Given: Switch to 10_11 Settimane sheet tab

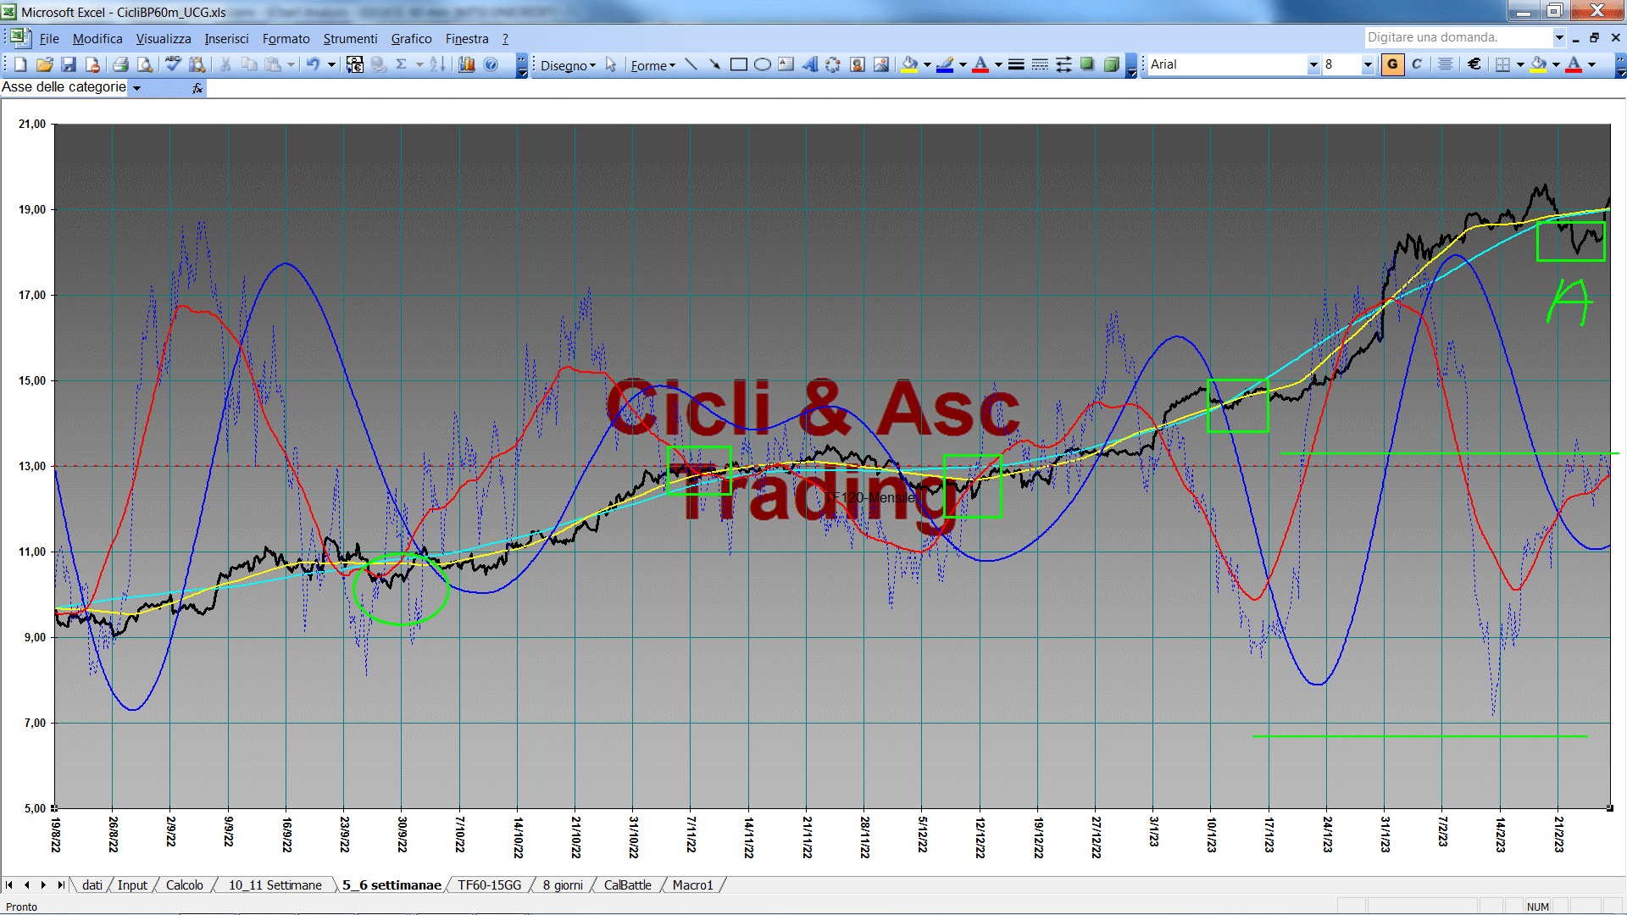Looking at the screenshot, I should point(275,884).
